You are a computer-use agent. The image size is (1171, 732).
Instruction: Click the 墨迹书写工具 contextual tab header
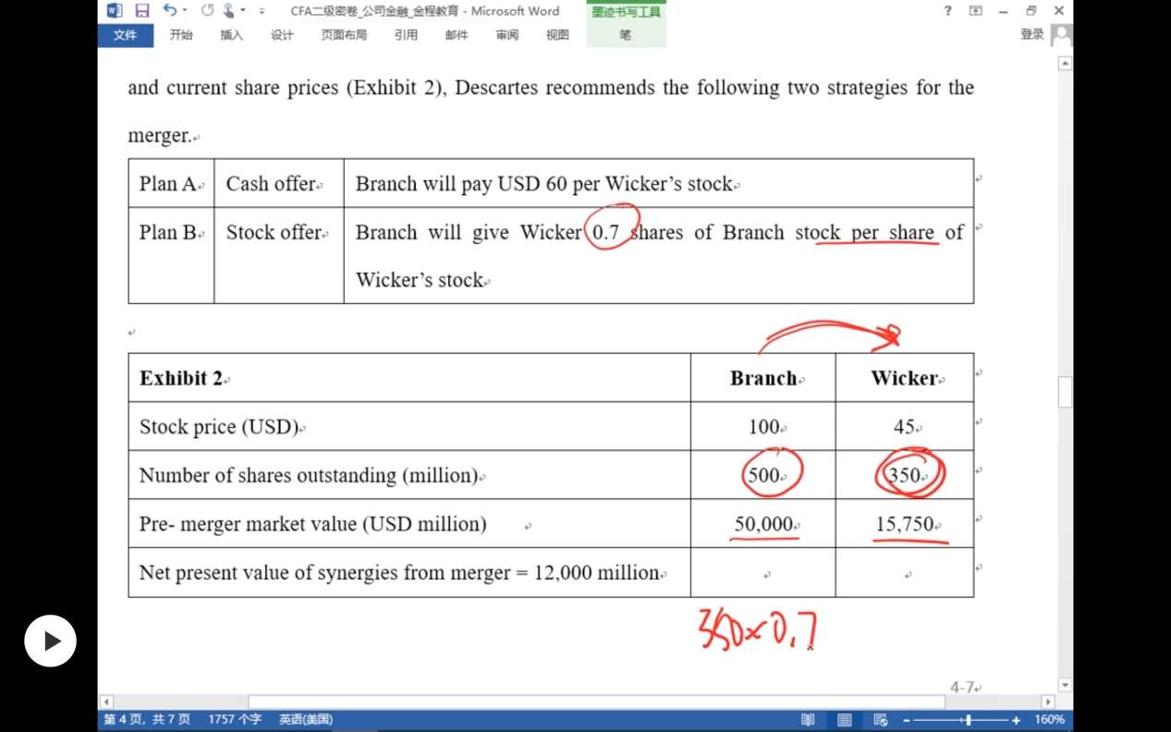pos(626,12)
